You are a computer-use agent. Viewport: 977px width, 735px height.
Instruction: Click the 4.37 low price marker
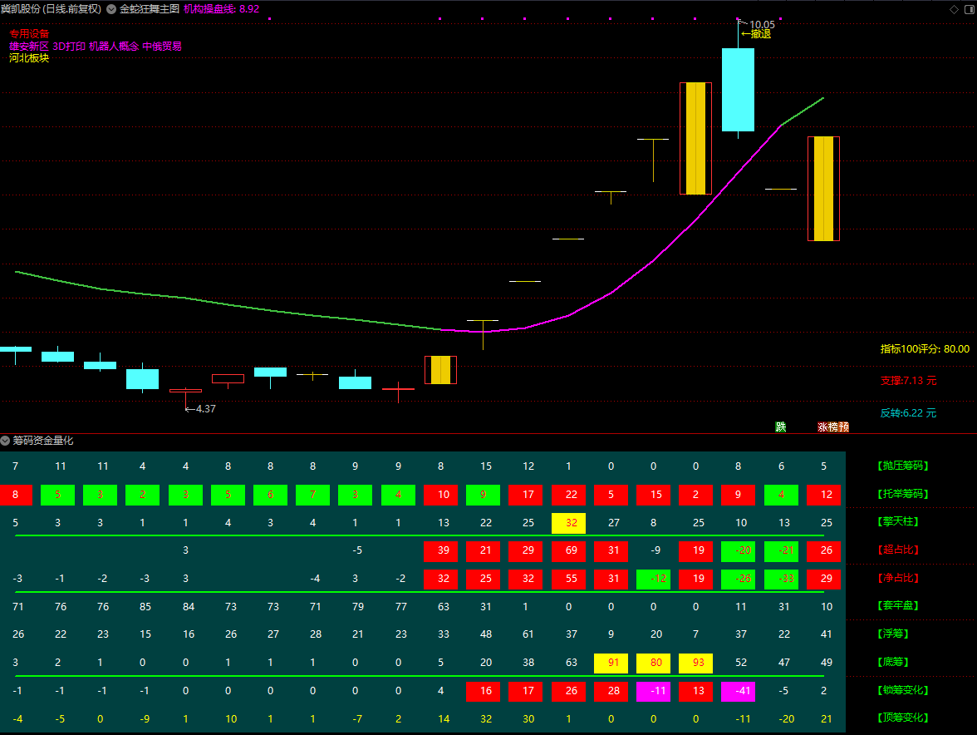coord(206,409)
